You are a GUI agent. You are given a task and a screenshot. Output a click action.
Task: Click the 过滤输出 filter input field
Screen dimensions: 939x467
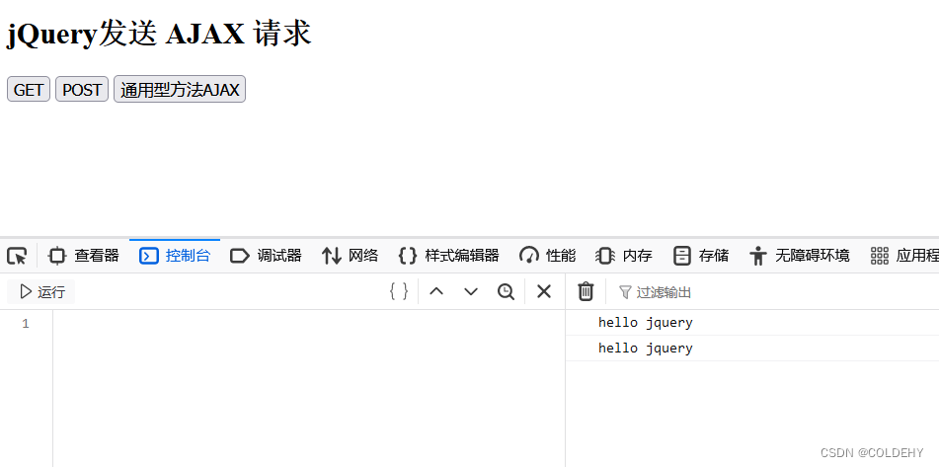click(x=776, y=292)
